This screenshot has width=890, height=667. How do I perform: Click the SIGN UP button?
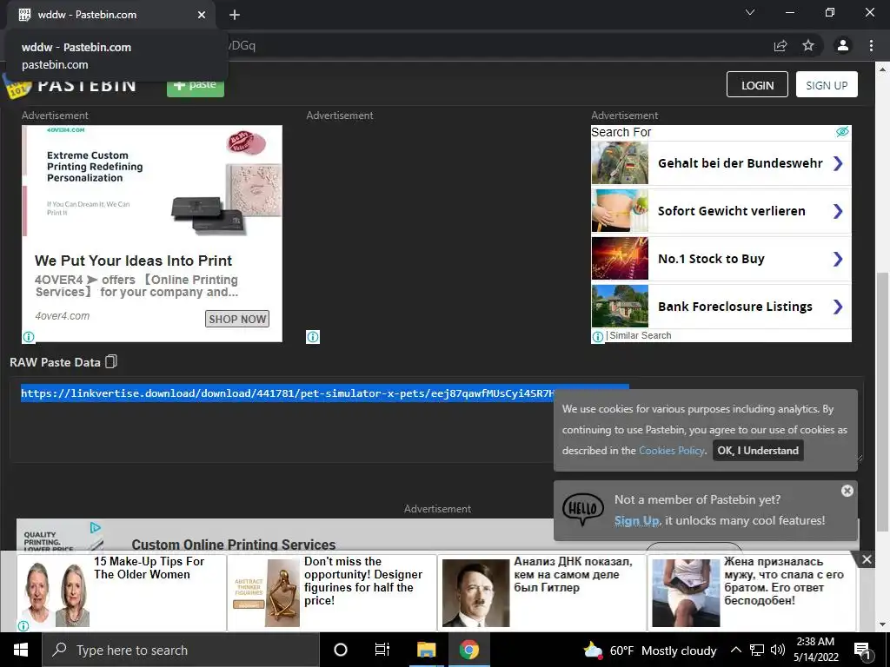coord(827,84)
